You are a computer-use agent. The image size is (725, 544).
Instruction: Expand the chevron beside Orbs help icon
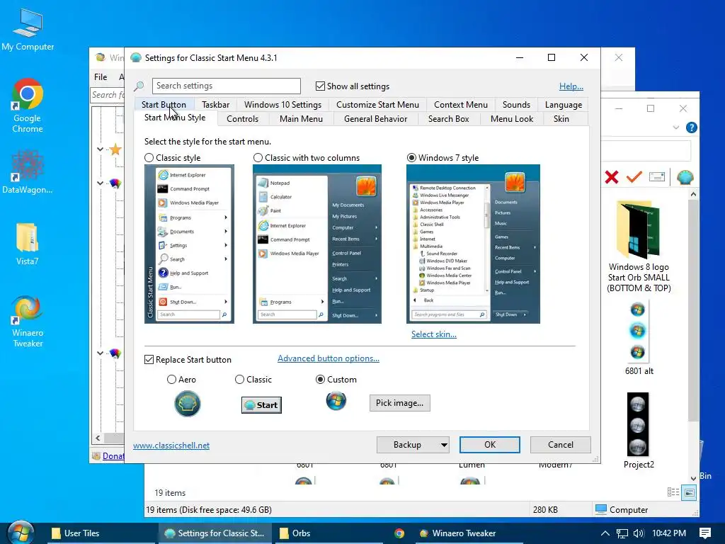(676, 127)
